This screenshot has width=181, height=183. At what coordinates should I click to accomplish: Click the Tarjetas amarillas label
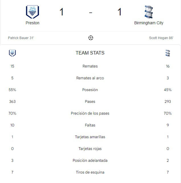[x=90, y=137]
